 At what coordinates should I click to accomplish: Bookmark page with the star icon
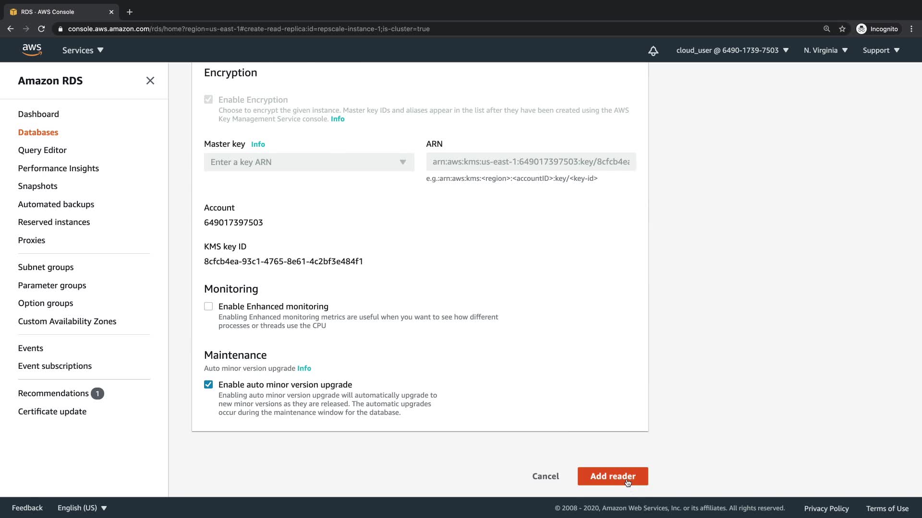pyautogui.click(x=842, y=29)
